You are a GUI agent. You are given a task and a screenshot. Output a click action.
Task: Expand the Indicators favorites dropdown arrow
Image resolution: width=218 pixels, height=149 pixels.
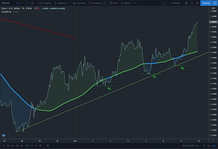(69, 3)
